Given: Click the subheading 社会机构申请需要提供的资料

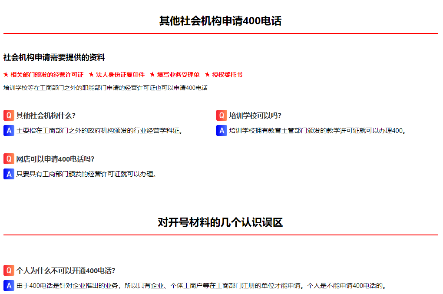Looking at the screenshot, I should pos(54,57).
